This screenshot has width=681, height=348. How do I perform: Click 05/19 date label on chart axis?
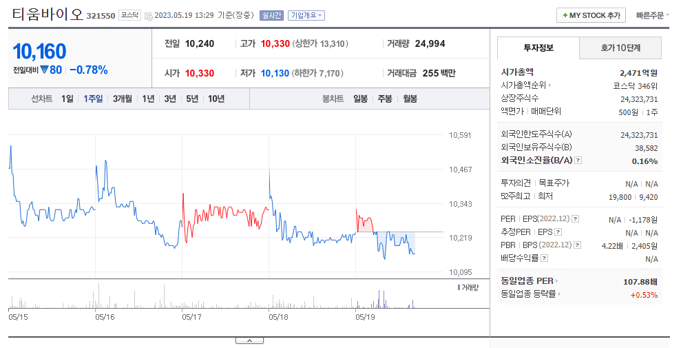point(365,317)
